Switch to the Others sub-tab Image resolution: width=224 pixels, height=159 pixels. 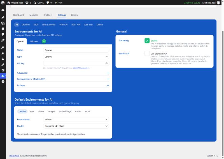100,25
